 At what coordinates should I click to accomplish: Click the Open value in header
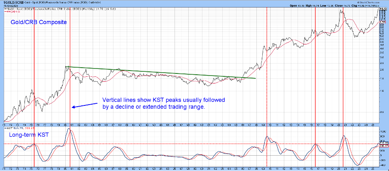pos(295,5)
